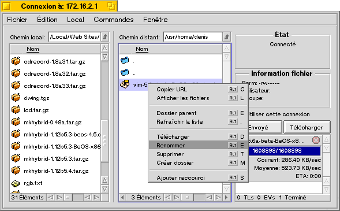Click the remote path parent folder arrow
The width and height of the screenshot is (340, 211).
point(227,37)
